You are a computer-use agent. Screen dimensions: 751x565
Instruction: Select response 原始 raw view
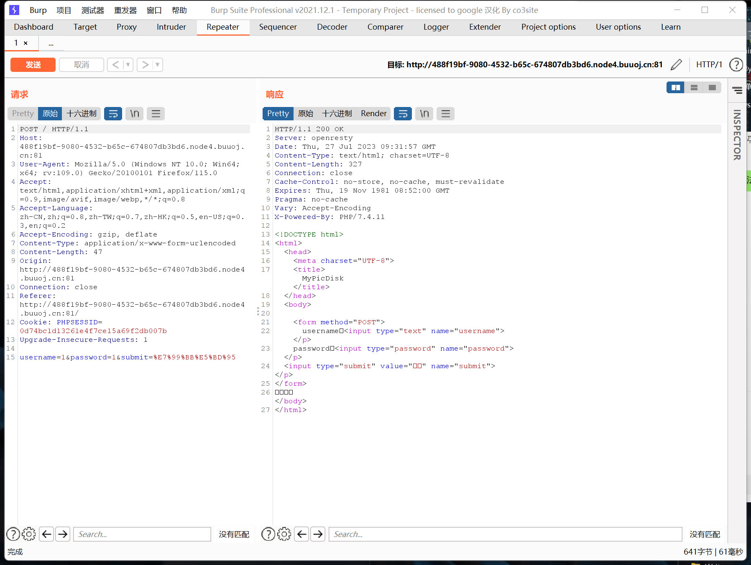[306, 114]
